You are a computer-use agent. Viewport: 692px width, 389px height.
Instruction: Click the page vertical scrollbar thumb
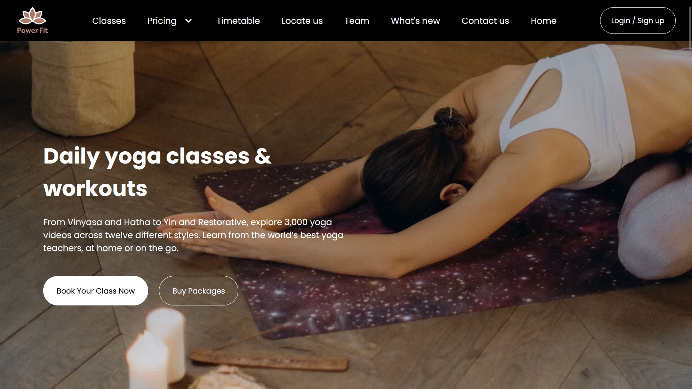point(690,32)
